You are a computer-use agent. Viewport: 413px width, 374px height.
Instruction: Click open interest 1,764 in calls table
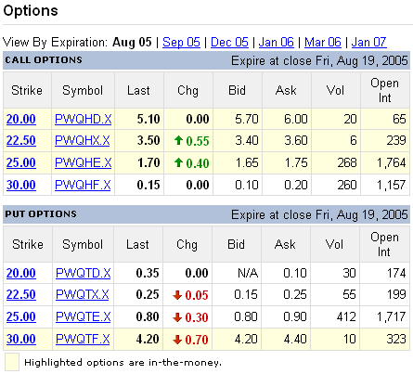[391, 162]
